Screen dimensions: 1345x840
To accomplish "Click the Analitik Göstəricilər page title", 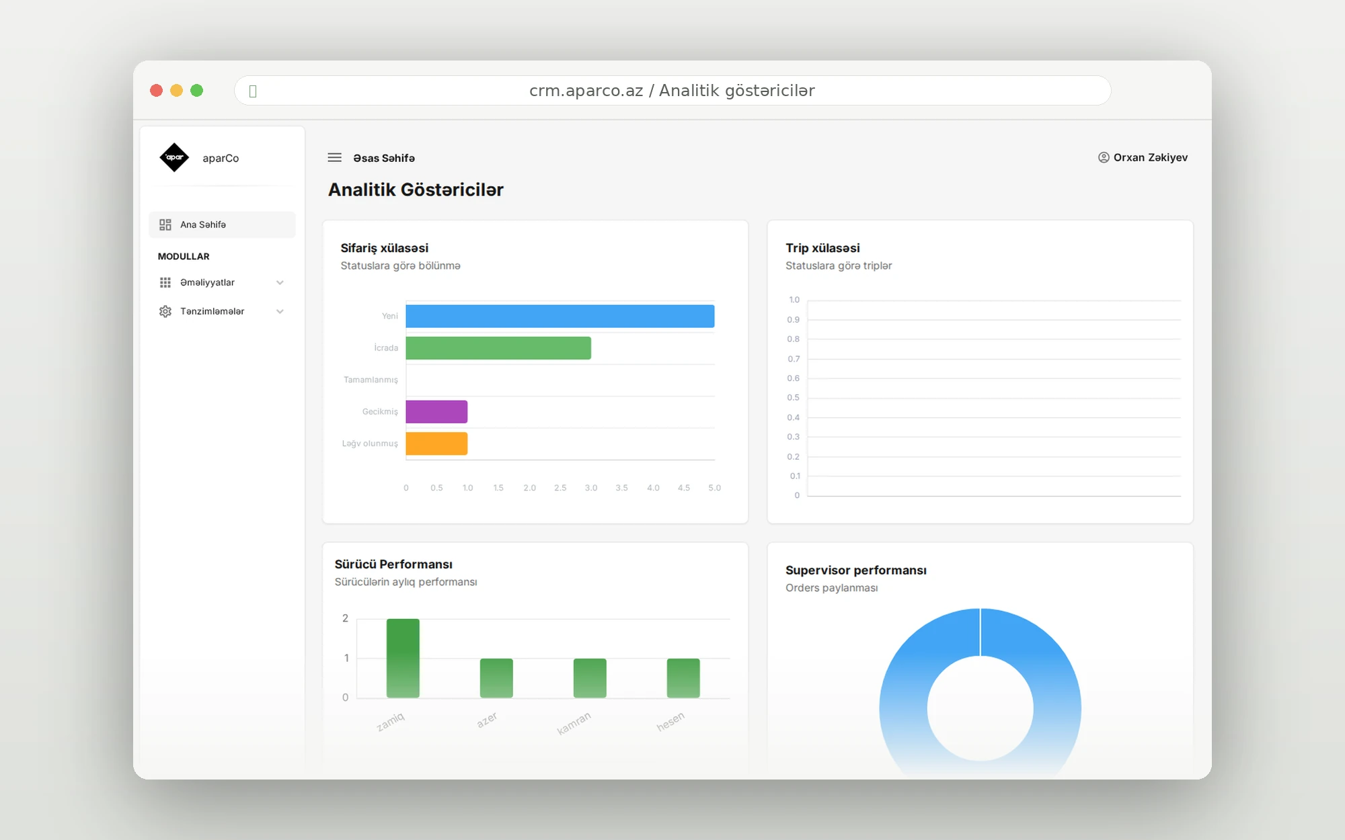I will [x=416, y=190].
